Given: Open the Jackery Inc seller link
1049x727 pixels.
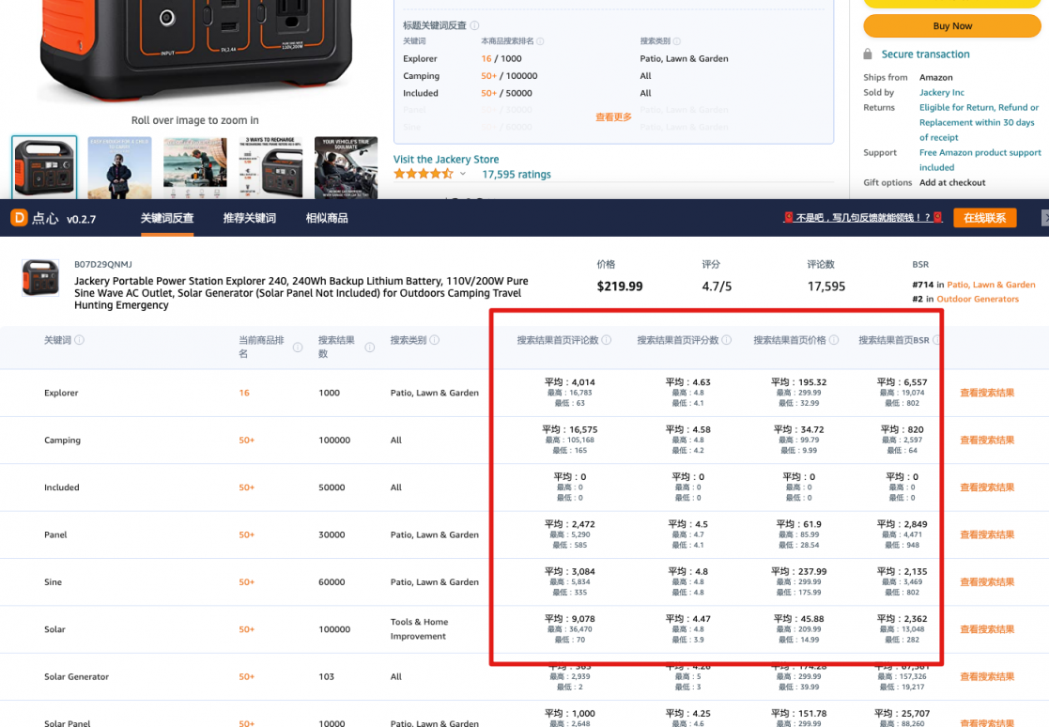Looking at the screenshot, I should click(941, 92).
